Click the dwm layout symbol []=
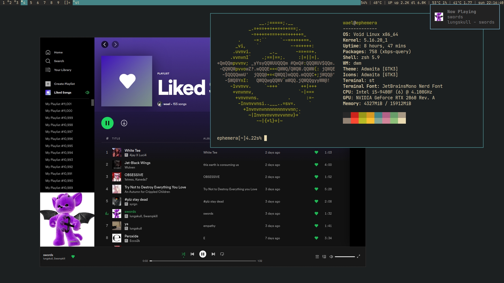 pyautogui.click(x=67, y=3)
